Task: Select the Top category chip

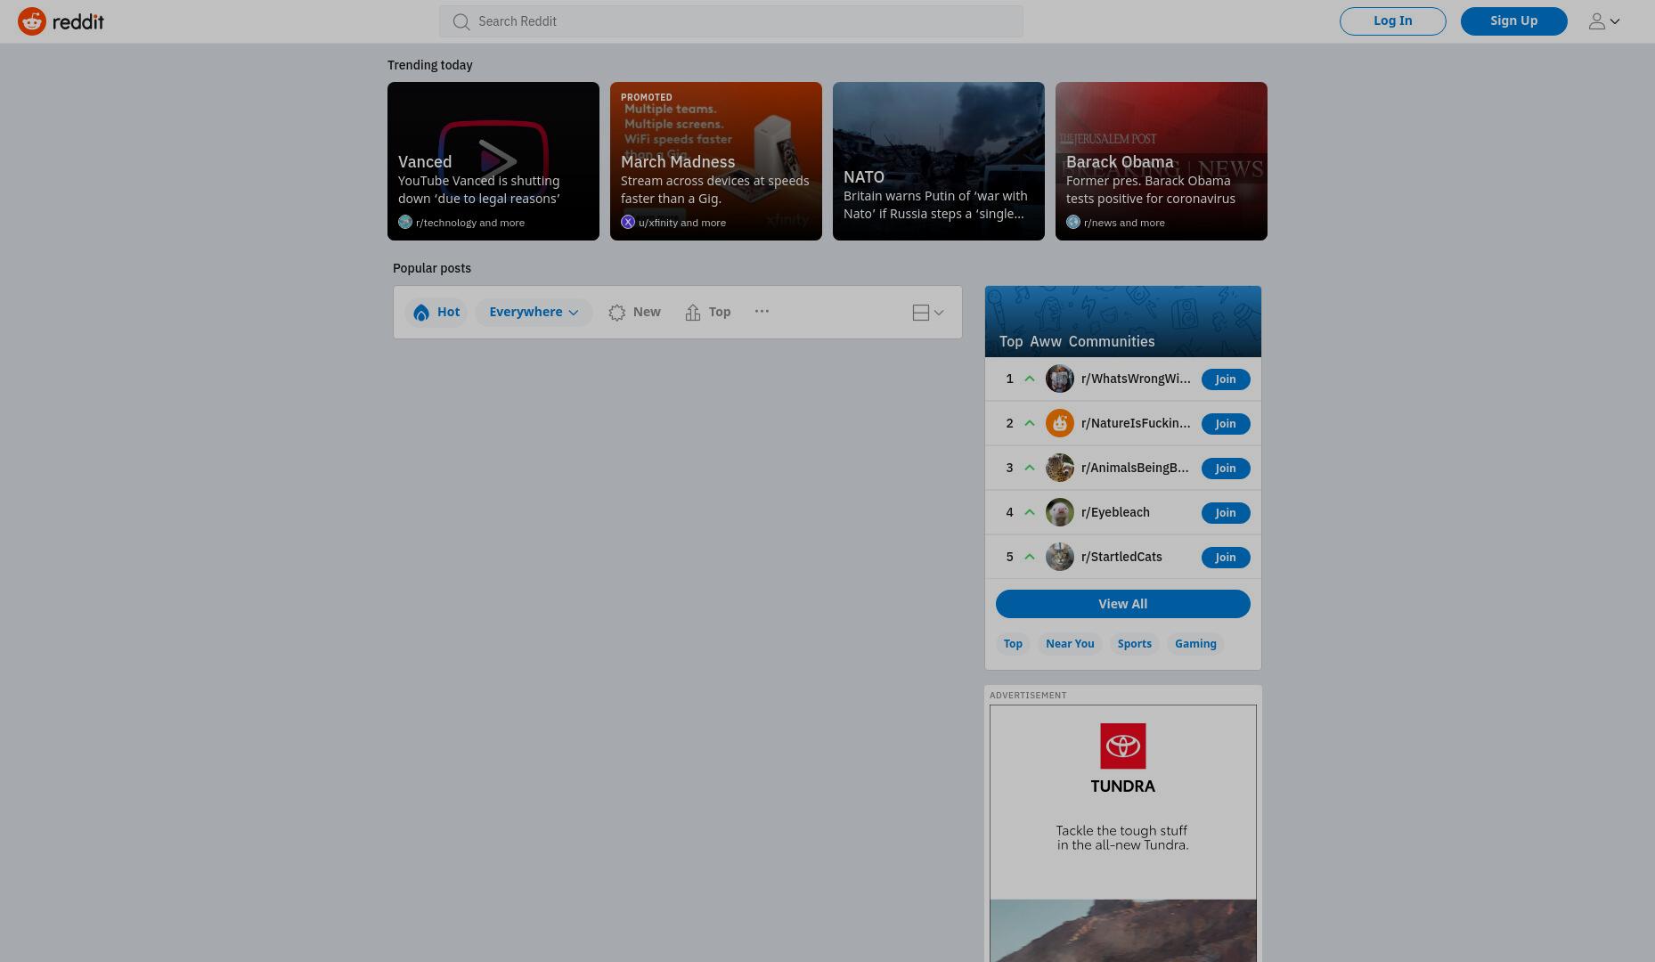Action: [x=1013, y=644]
